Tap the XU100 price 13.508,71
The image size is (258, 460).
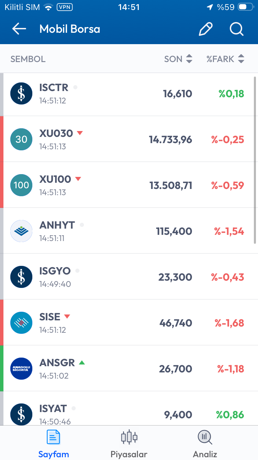click(x=171, y=186)
